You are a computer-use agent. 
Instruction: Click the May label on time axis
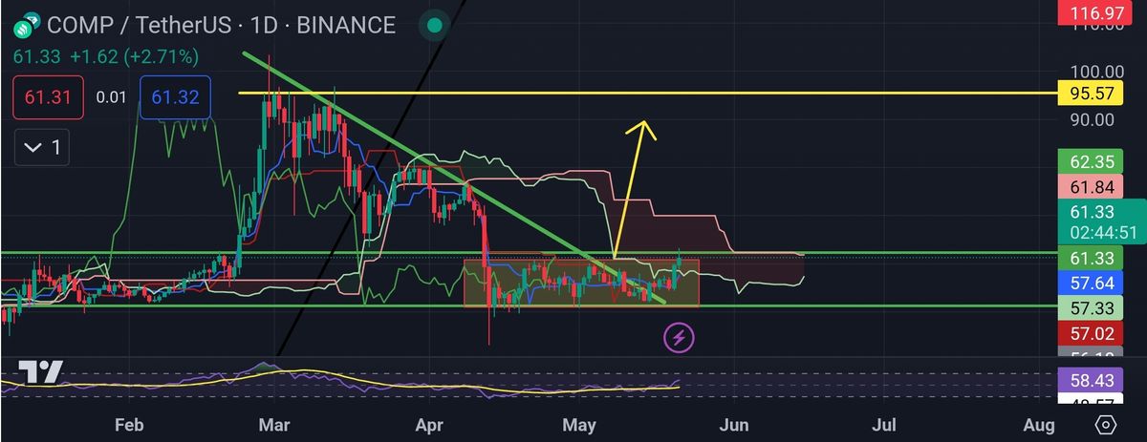(x=580, y=424)
